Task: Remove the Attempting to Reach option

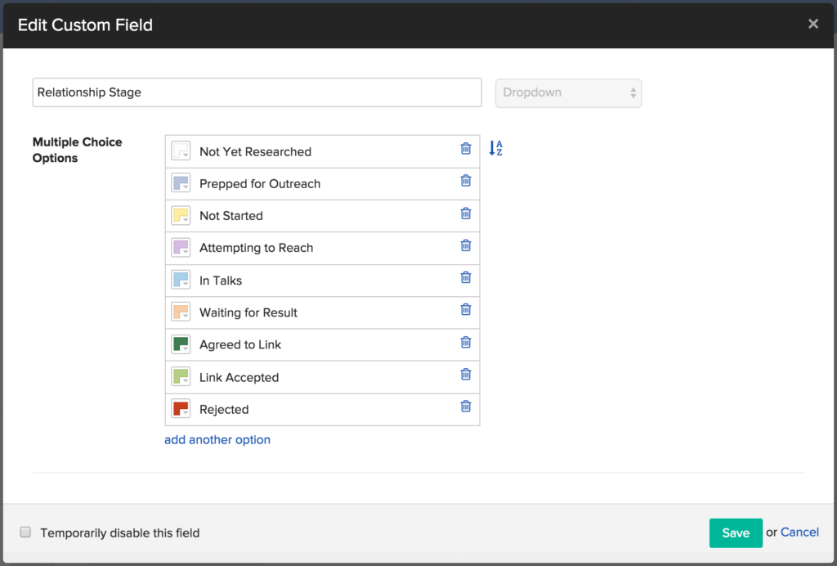Action: coord(466,245)
